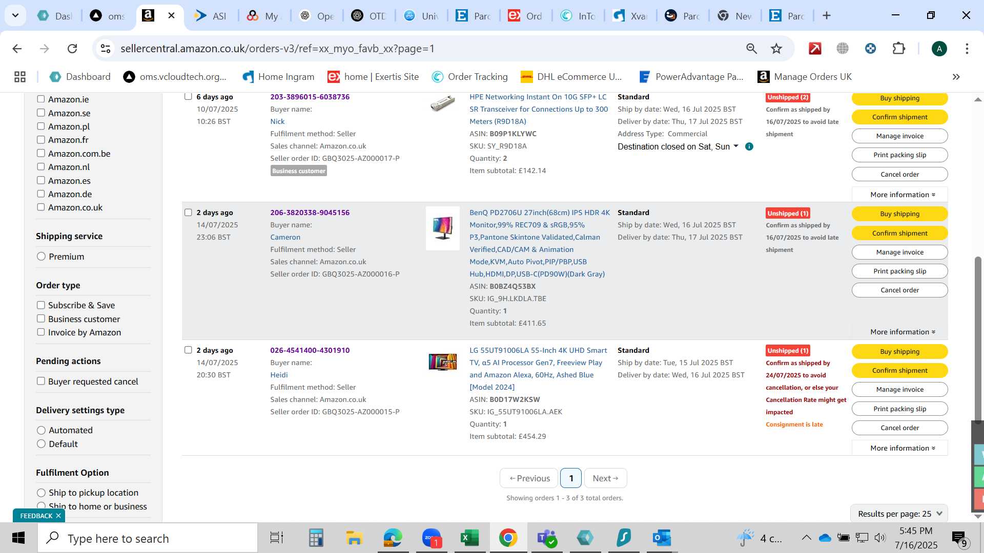Open notification center icon
The height and width of the screenshot is (553, 984).
pyautogui.click(x=959, y=538)
